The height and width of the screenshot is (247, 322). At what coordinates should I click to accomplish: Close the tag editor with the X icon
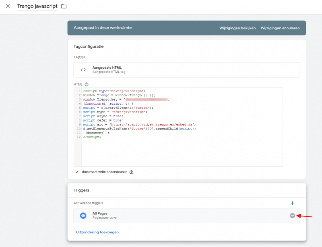coord(8,6)
